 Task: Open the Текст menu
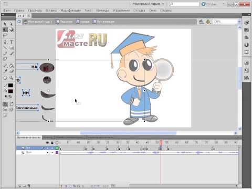(88, 10)
